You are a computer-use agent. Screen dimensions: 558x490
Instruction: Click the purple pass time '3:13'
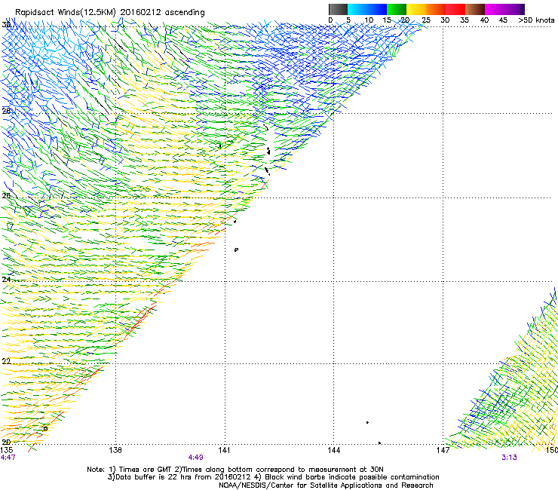(509, 458)
